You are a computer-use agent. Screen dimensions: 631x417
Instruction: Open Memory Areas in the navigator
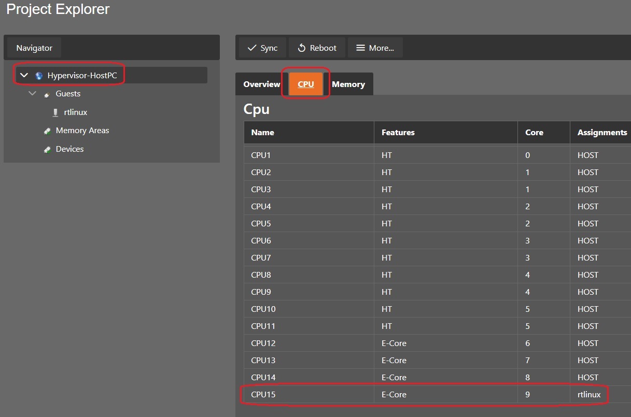point(82,131)
